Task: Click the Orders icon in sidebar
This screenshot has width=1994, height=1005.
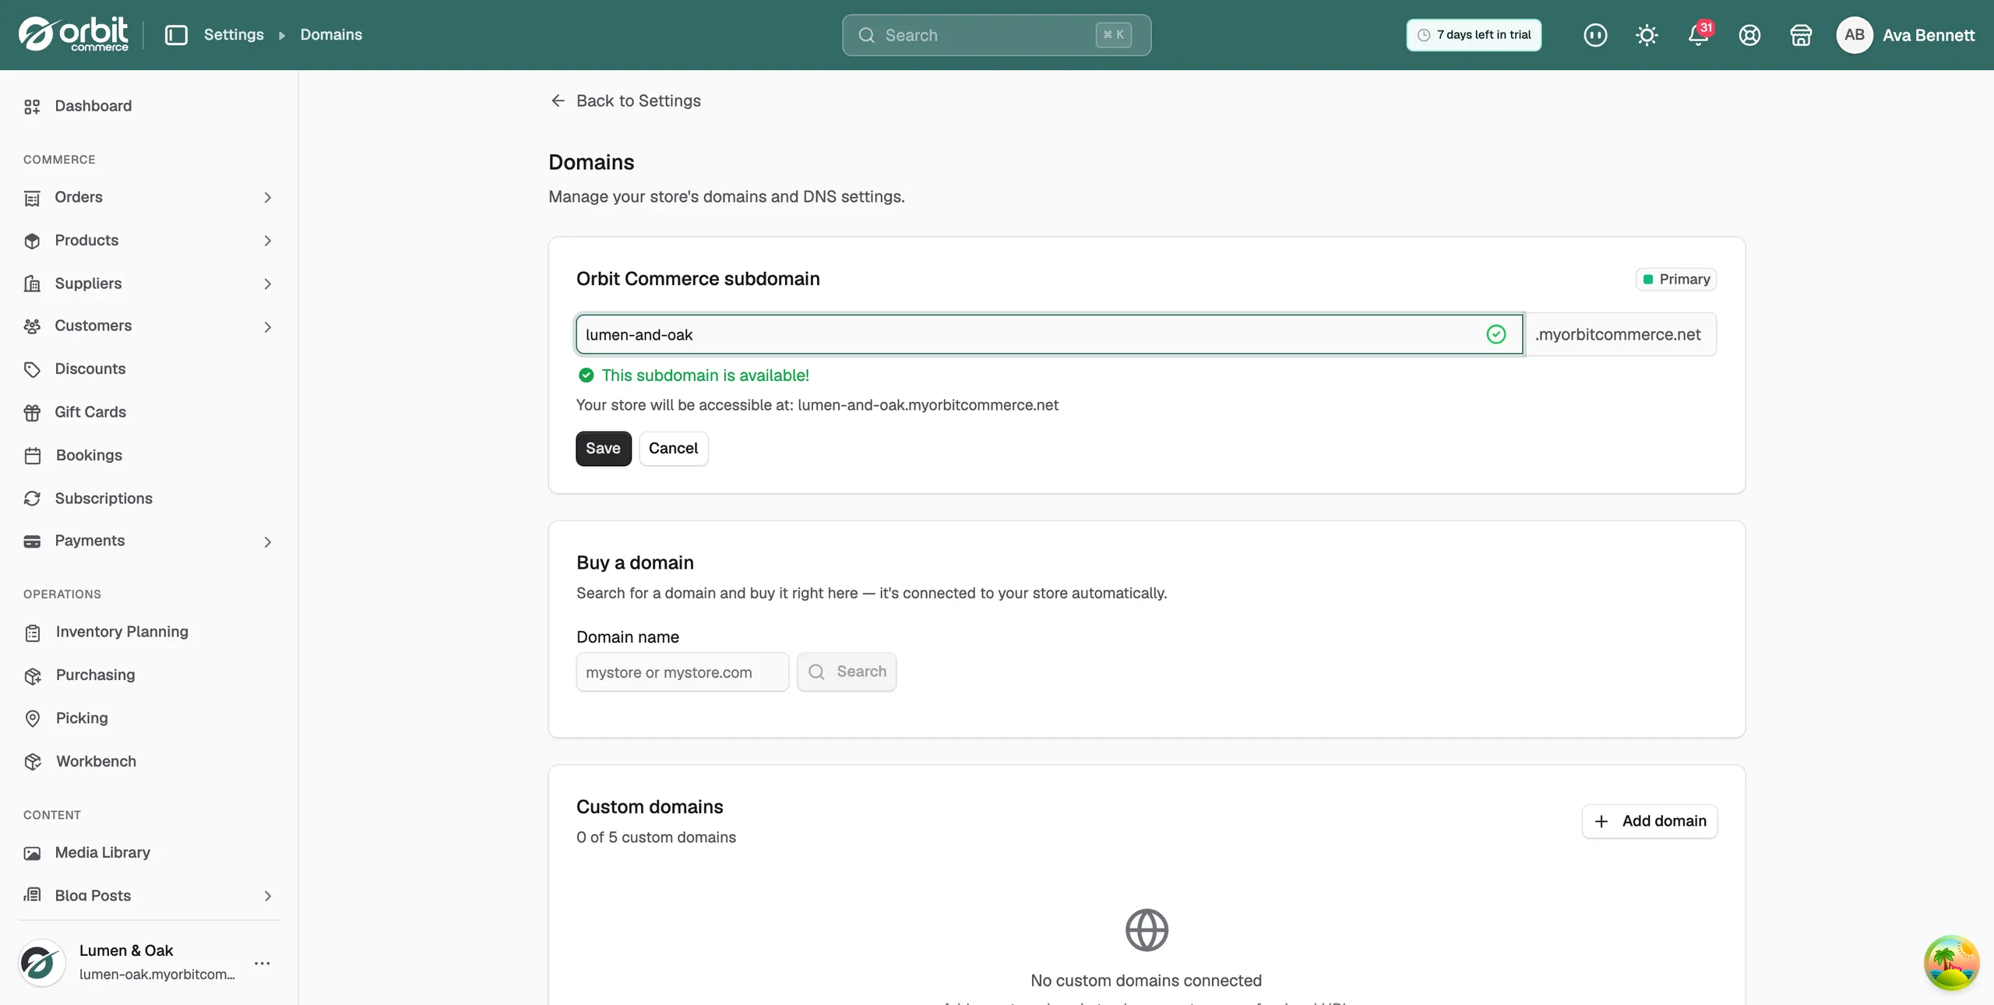Action: [32, 198]
